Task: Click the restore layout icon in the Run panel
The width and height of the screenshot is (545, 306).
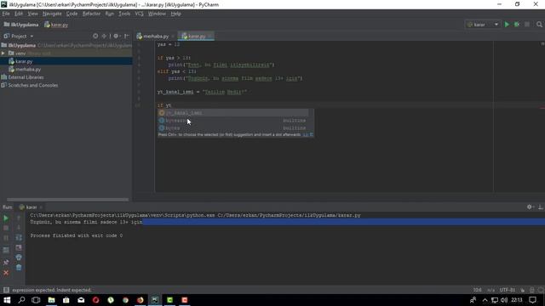Action: click(6, 250)
